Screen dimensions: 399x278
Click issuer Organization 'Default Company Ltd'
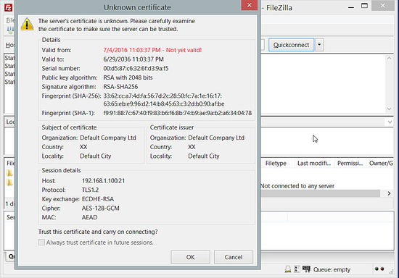point(216,138)
